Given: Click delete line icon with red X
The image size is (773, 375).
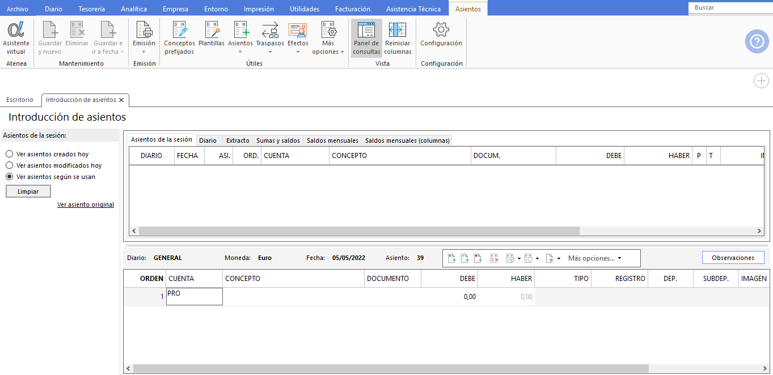Looking at the screenshot, I should click(494, 258).
